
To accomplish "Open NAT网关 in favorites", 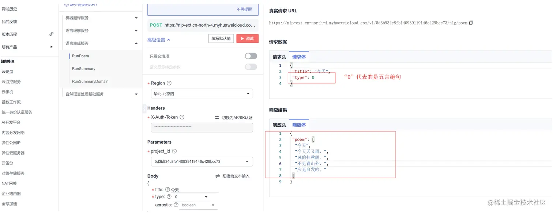I will pyautogui.click(x=10, y=183).
